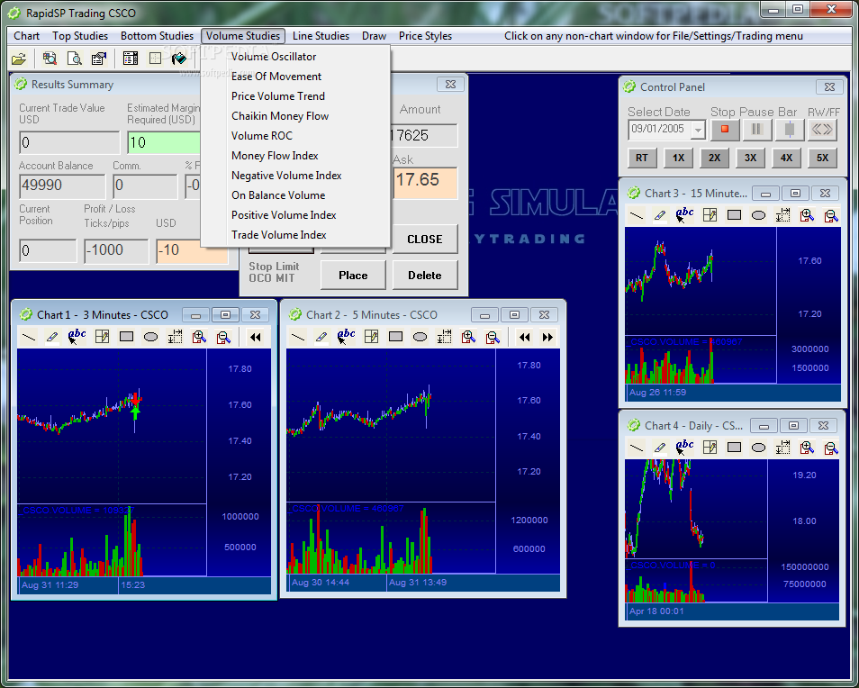Select the ellipse tool in Chart 3
This screenshot has width=859, height=688.
point(758,215)
